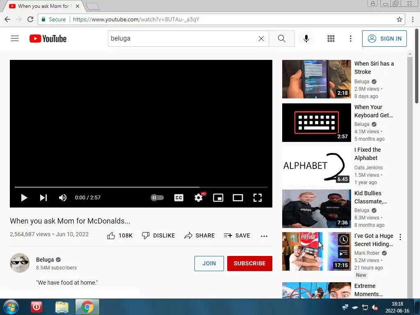The height and width of the screenshot is (315, 420).
Task: Open Windows Explorer from taskbar
Action: coord(62,307)
